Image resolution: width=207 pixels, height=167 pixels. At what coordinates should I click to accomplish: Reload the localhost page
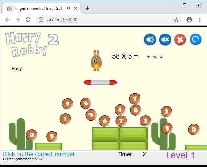coord(28,20)
